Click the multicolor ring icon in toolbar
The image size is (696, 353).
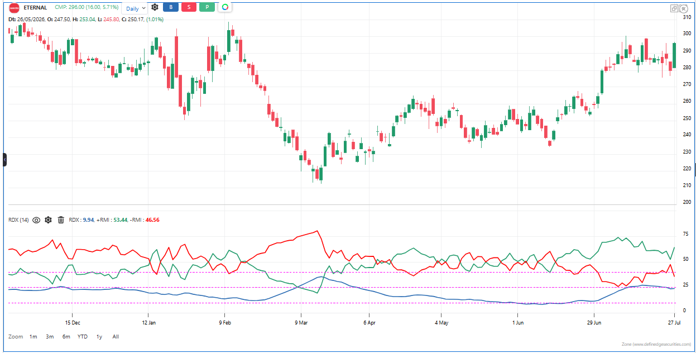click(x=225, y=7)
